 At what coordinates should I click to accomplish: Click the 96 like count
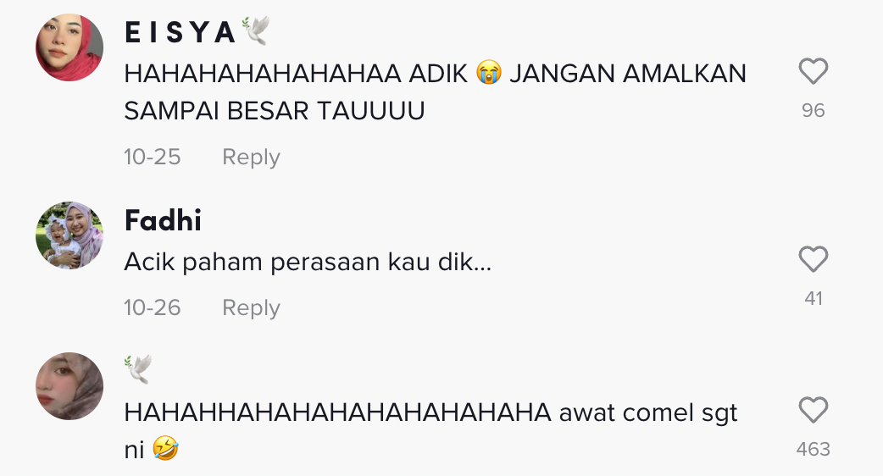tap(814, 110)
